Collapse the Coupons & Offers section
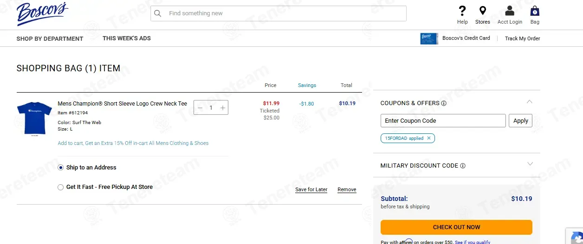Screen dimensions: 583x244 (530, 101)
